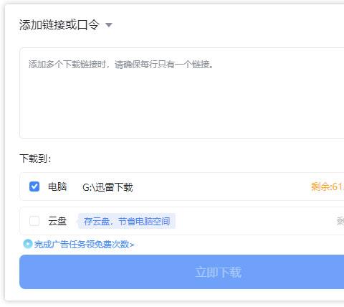
Task: Open the 完成广告任务领免费次数 link
Action: (x=84, y=245)
